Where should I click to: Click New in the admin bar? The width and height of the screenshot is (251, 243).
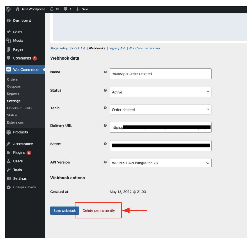(x=85, y=9)
